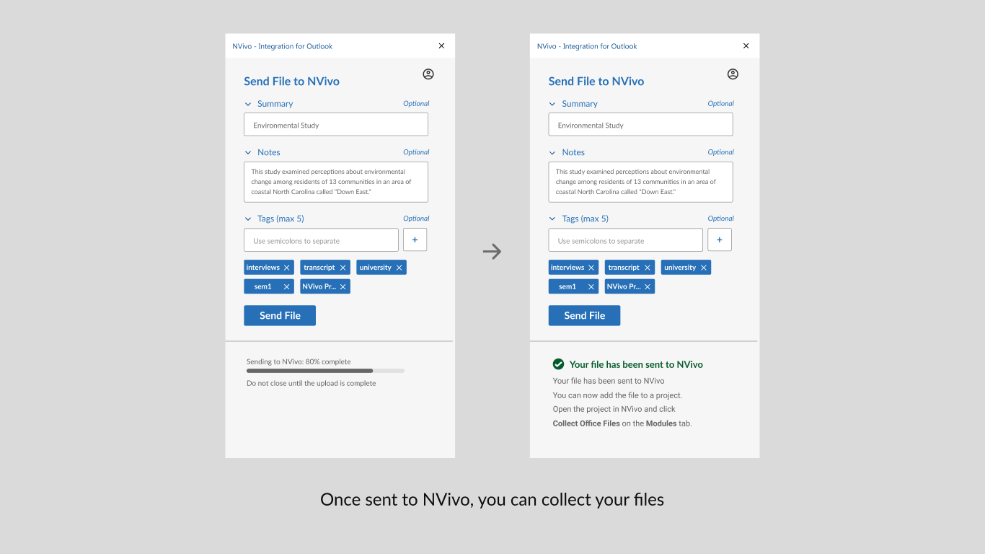
Task: Collapse the Tags (max 5) section, right panel
Action: [552, 219]
